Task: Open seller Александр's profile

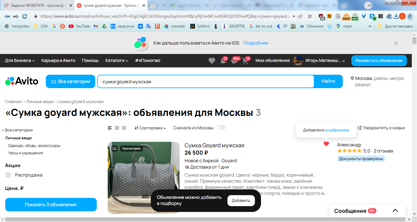Action: [349, 145]
